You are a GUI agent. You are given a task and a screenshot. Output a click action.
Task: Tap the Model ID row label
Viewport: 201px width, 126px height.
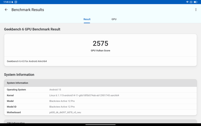click(12, 107)
